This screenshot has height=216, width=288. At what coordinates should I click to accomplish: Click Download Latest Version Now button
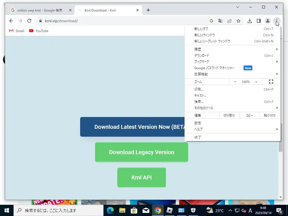click(132, 127)
